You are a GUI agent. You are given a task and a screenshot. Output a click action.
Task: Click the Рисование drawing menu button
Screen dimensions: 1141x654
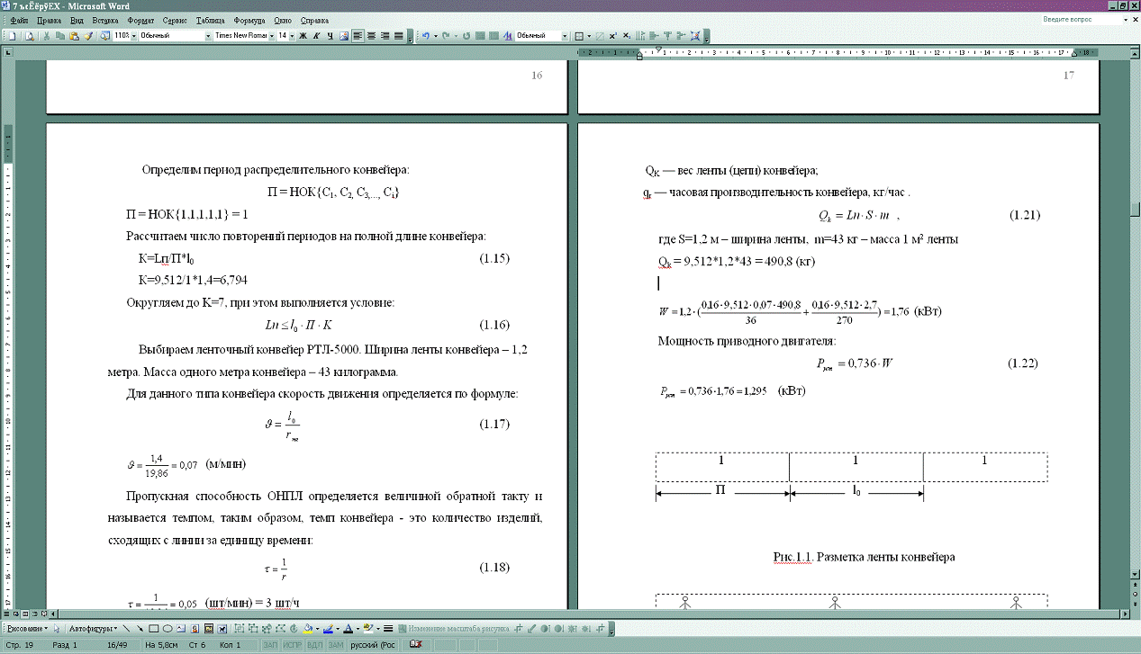click(x=25, y=629)
